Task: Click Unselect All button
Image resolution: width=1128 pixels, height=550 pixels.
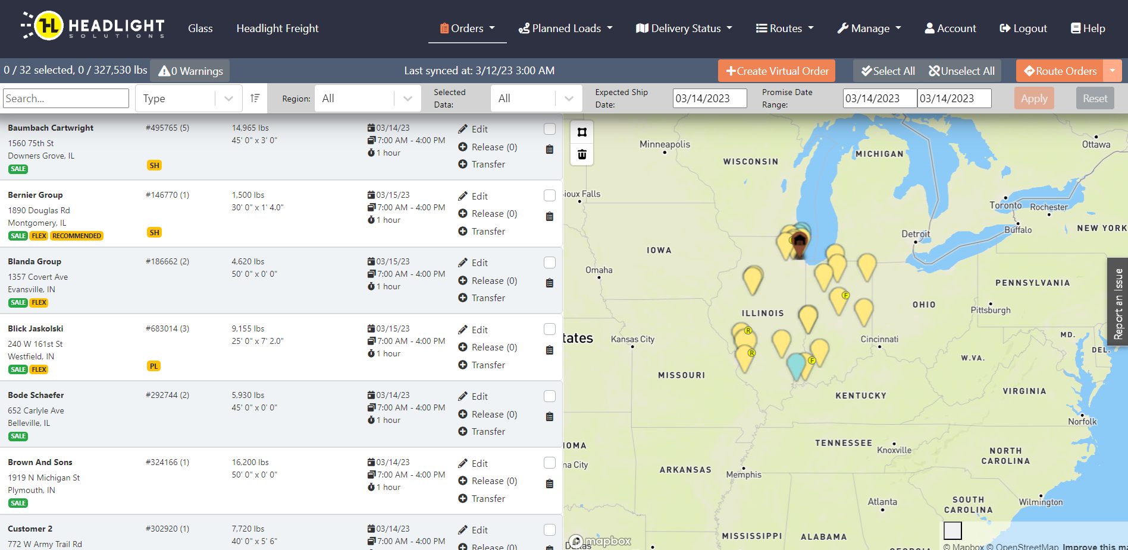Action: coord(962,71)
